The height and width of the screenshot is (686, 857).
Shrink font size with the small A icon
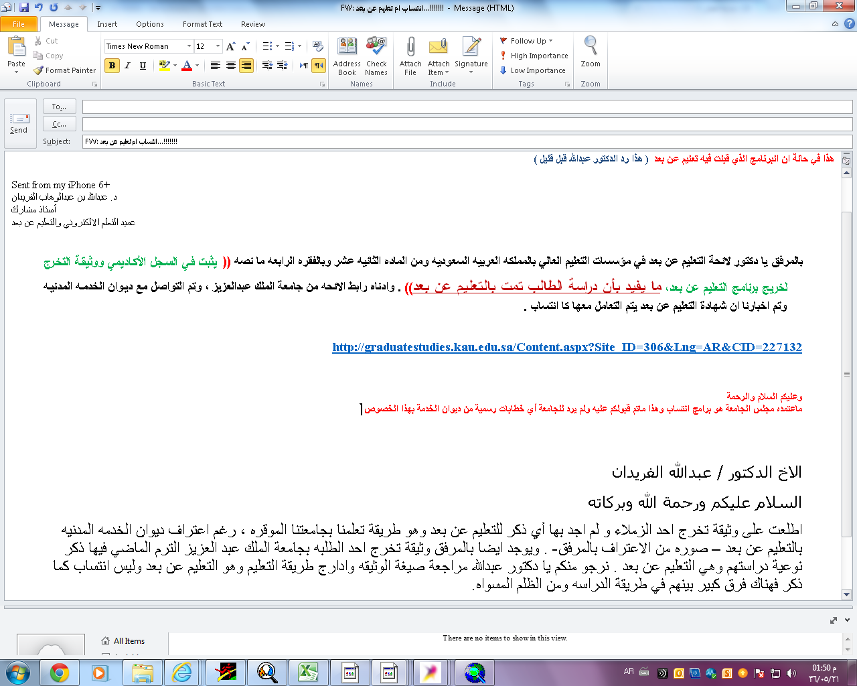[x=245, y=46]
